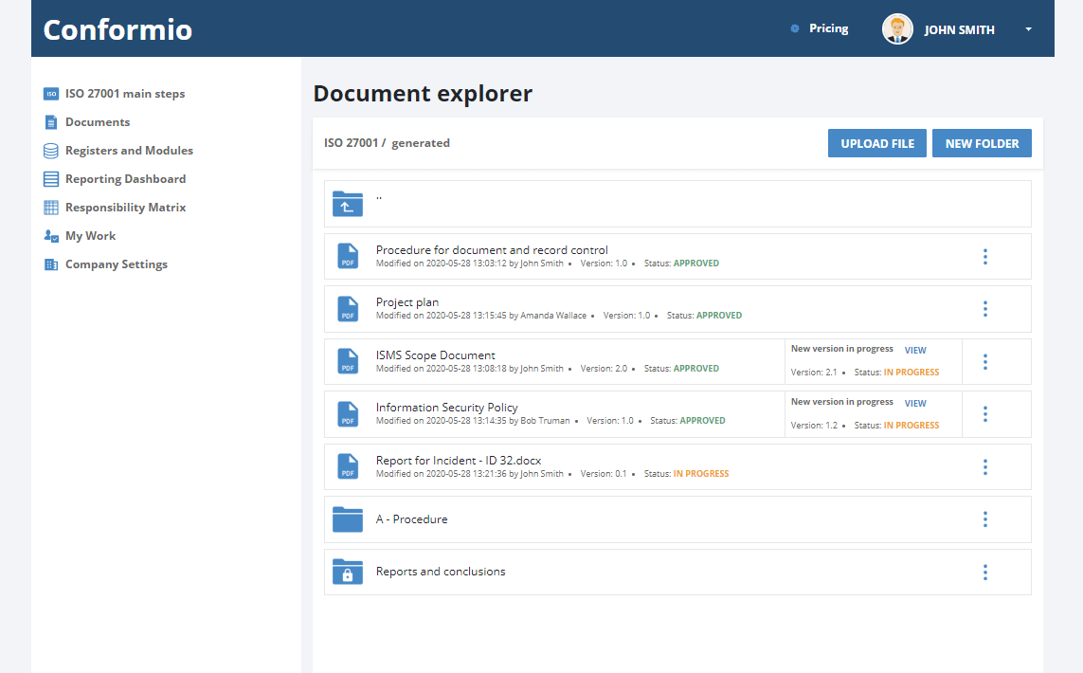Click the parent folder up-arrow icon
The height and width of the screenshot is (673, 1083).
[348, 204]
